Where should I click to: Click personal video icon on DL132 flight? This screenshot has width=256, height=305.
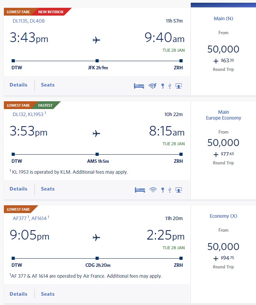[x=179, y=190]
